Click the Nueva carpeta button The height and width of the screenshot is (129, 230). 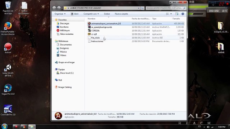click(121, 14)
